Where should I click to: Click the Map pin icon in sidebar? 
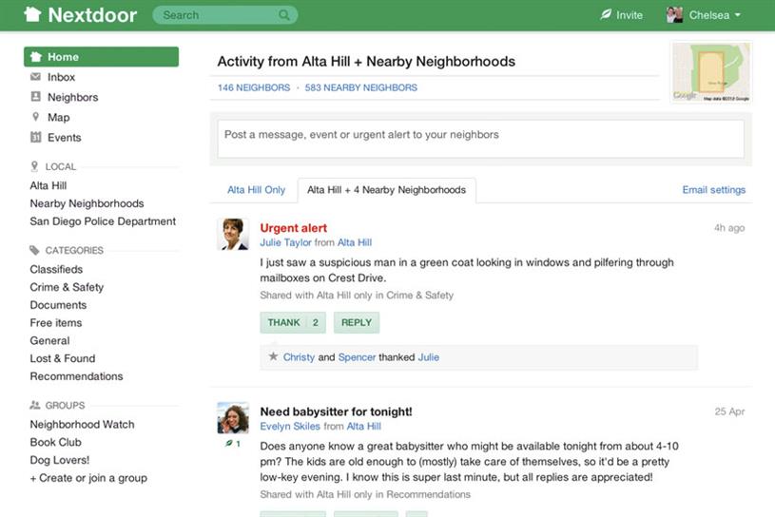click(35, 117)
